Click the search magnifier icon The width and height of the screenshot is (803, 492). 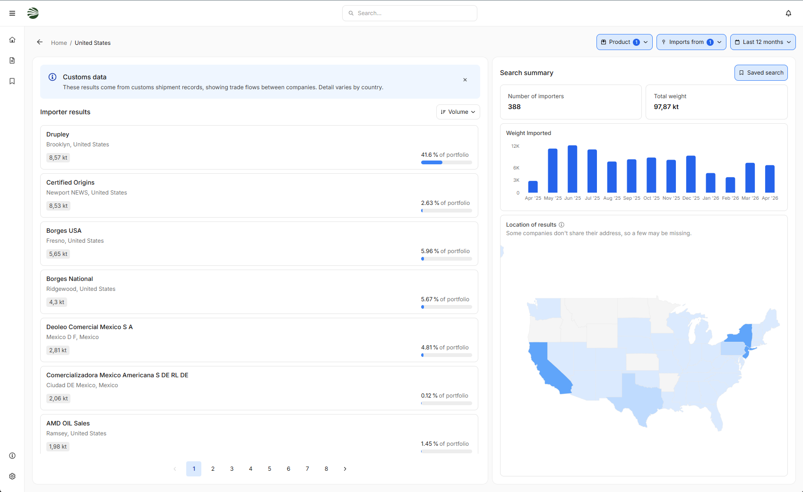351,13
